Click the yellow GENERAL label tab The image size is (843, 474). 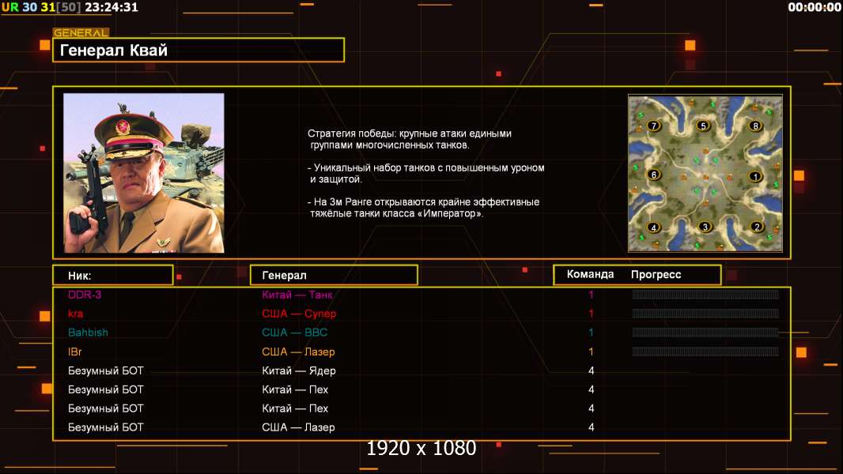point(81,32)
